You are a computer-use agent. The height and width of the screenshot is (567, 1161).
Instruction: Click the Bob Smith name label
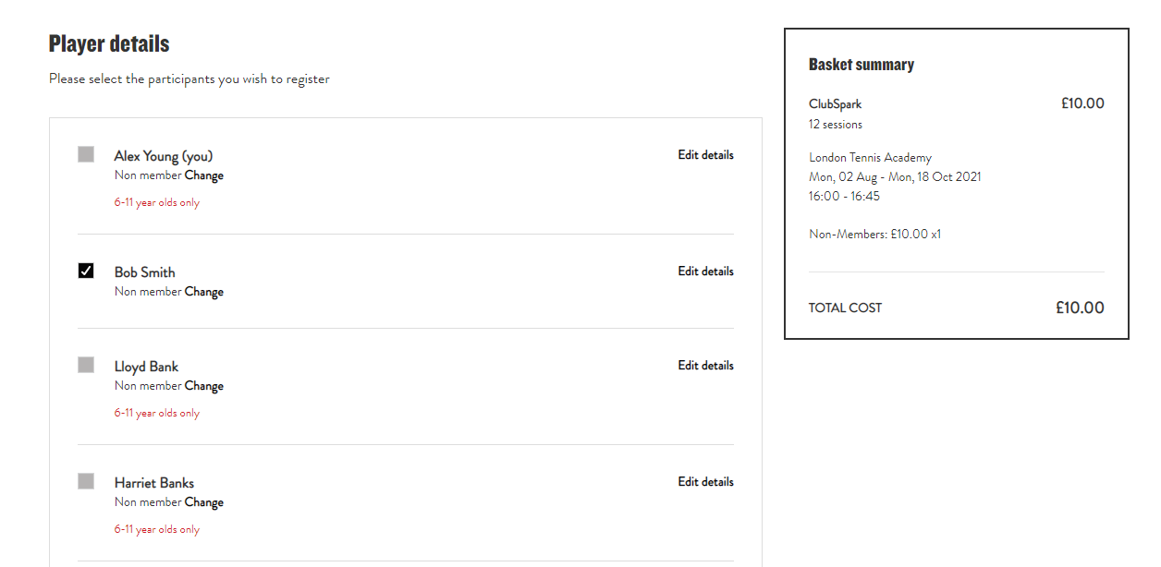tap(144, 272)
